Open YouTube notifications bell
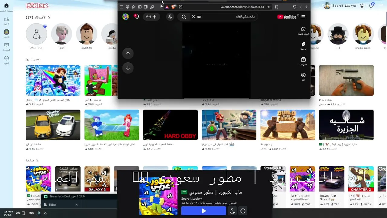Image resolution: width=387 pixels, height=218 pixels. (x=137, y=17)
